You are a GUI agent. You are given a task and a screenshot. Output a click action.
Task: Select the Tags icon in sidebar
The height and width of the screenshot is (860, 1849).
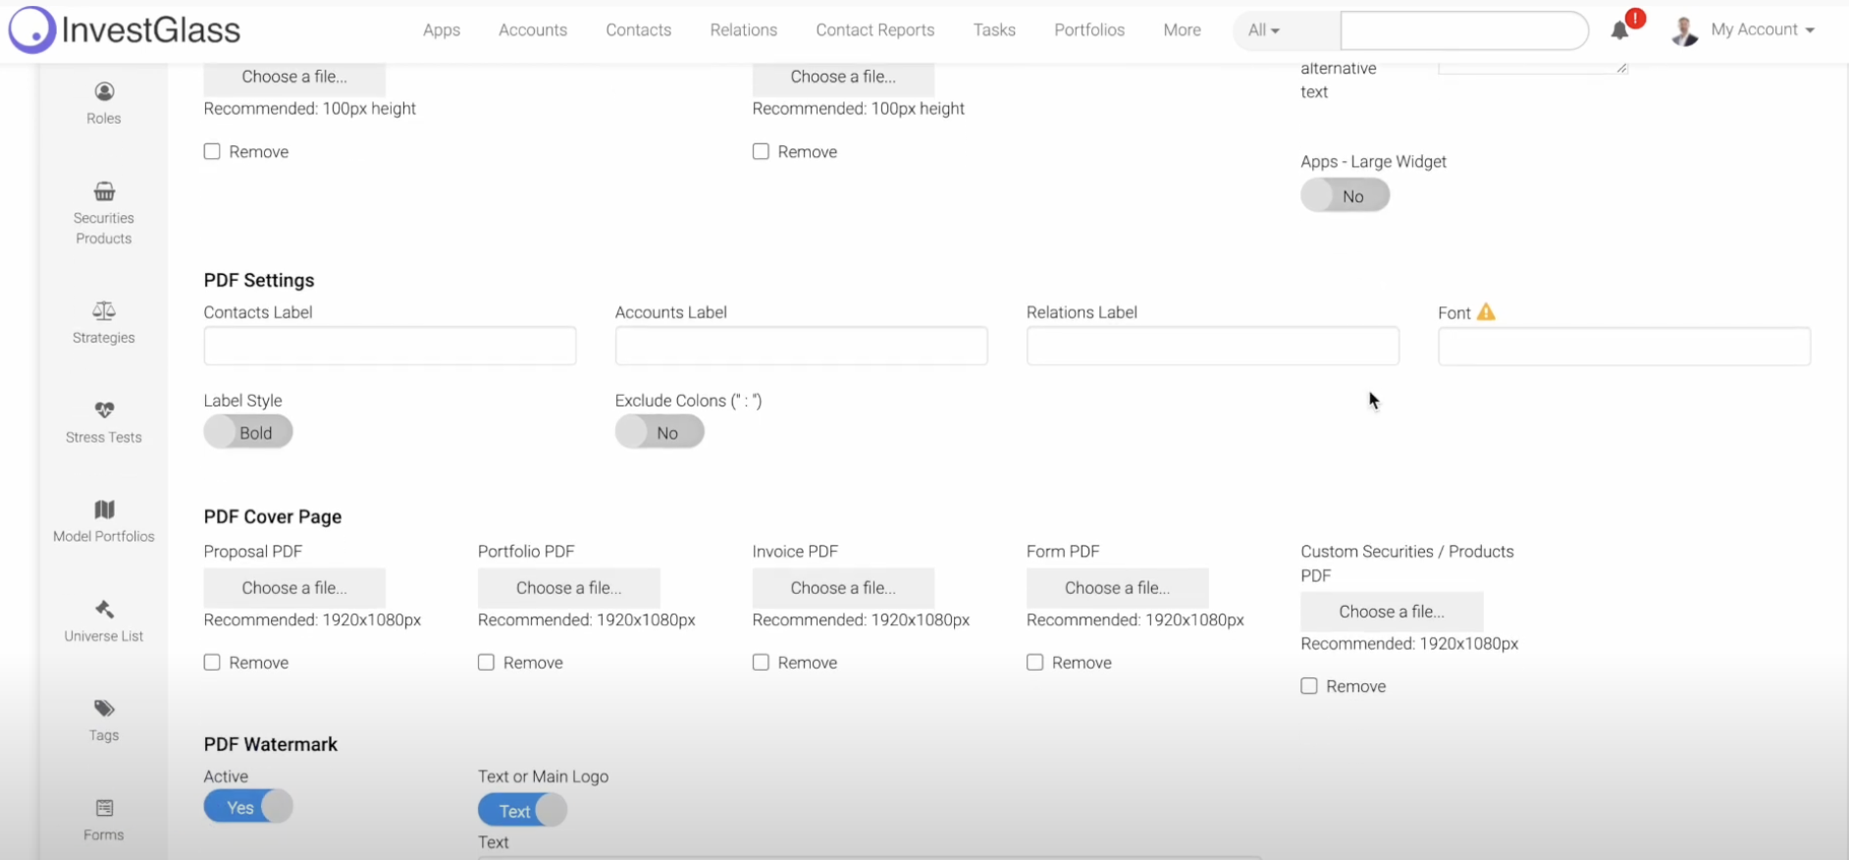pos(104,709)
